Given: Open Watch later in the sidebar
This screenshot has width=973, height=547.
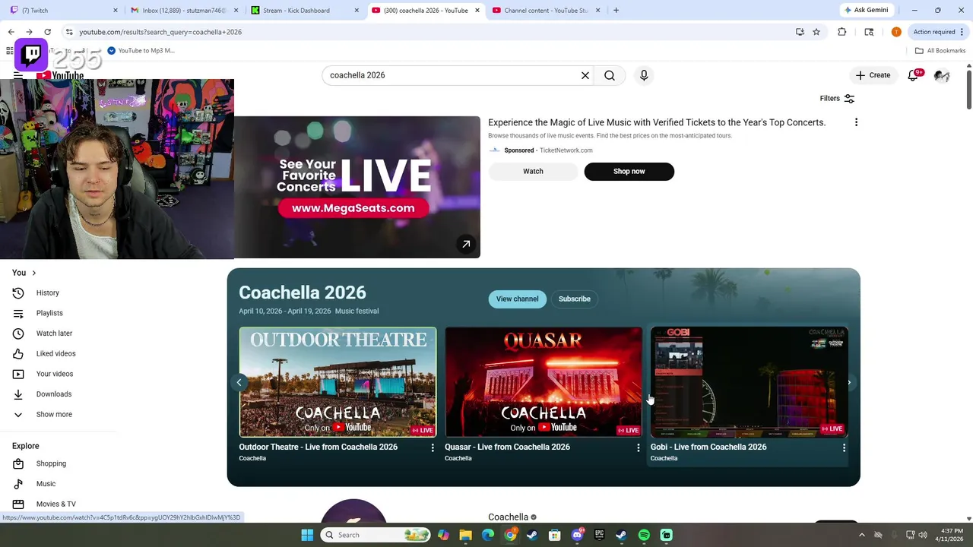Looking at the screenshot, I should (x=54, y=334).
